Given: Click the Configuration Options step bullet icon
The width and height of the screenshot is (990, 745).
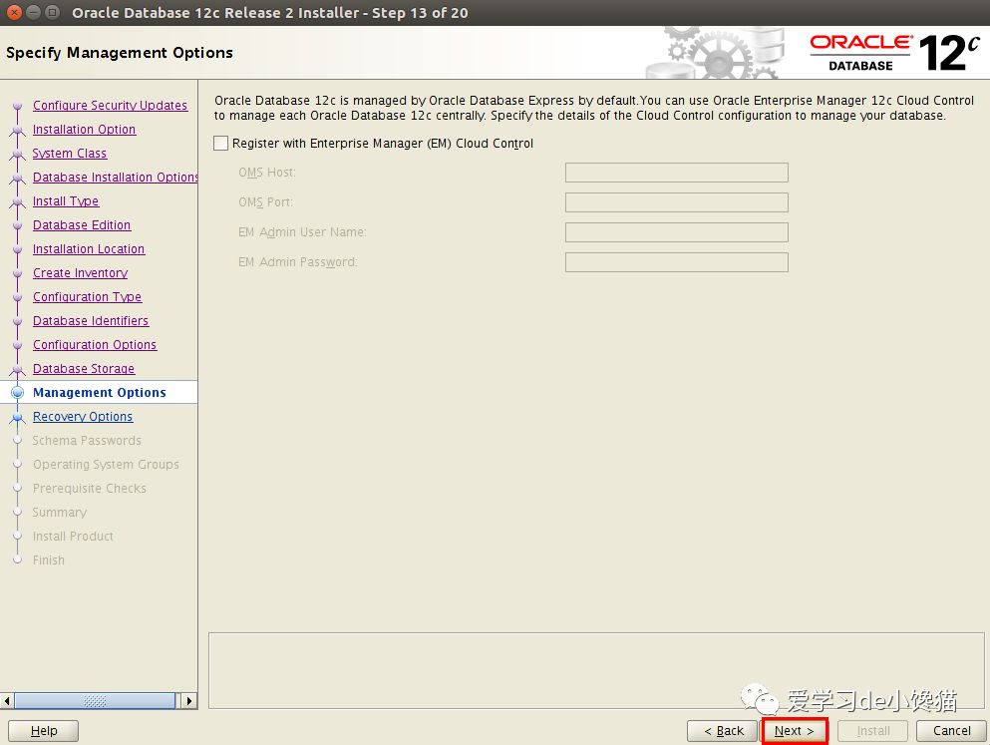Looking at the screenshot, I should pos(18,345).
